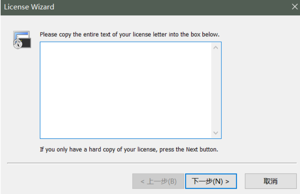Click the scroll up arrow in the license box
The height and width of the screenshot is (194, 300).
(216, 48)
